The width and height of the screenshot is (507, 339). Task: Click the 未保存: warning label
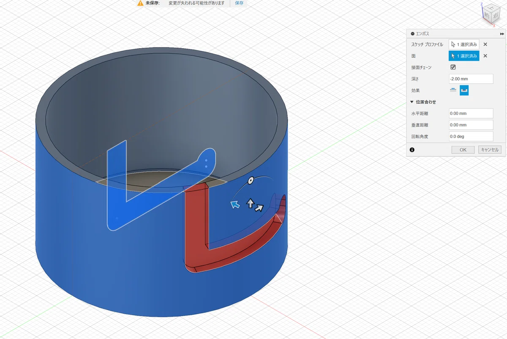(x=152, y=3)
